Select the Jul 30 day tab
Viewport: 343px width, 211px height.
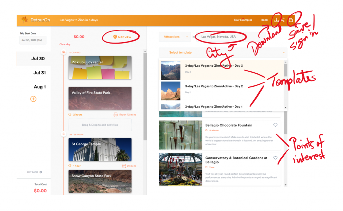click(34, 58)
